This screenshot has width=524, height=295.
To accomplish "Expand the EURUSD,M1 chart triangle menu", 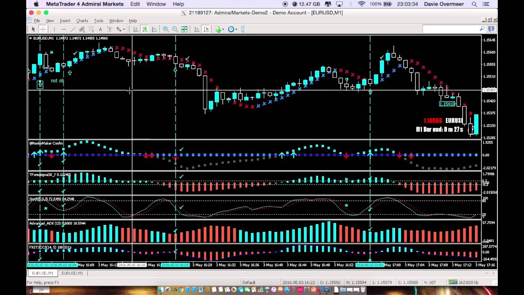I will 30,38.
